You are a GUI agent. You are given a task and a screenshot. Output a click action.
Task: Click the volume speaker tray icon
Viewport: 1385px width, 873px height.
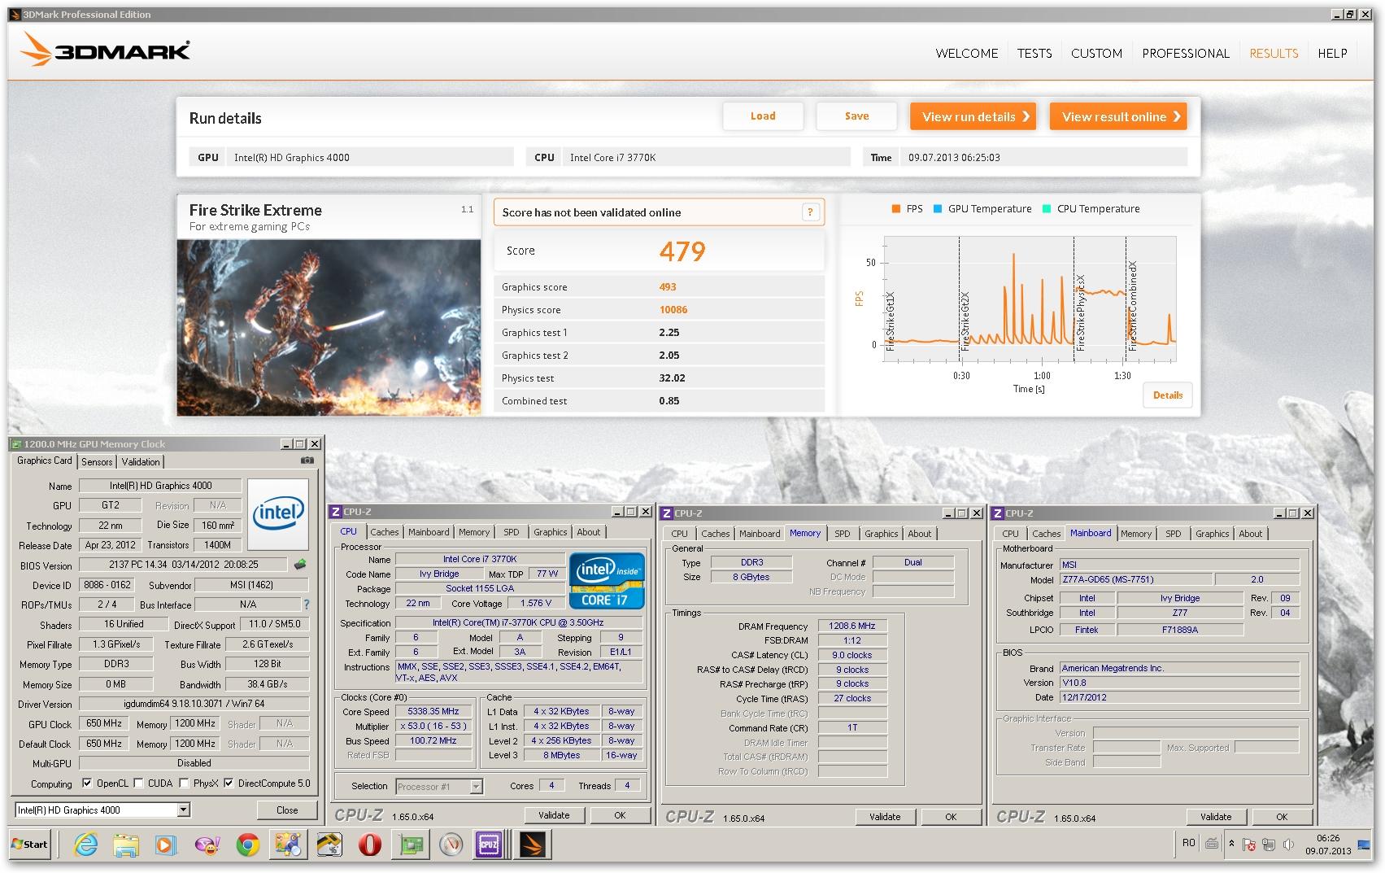(1288, 845)
